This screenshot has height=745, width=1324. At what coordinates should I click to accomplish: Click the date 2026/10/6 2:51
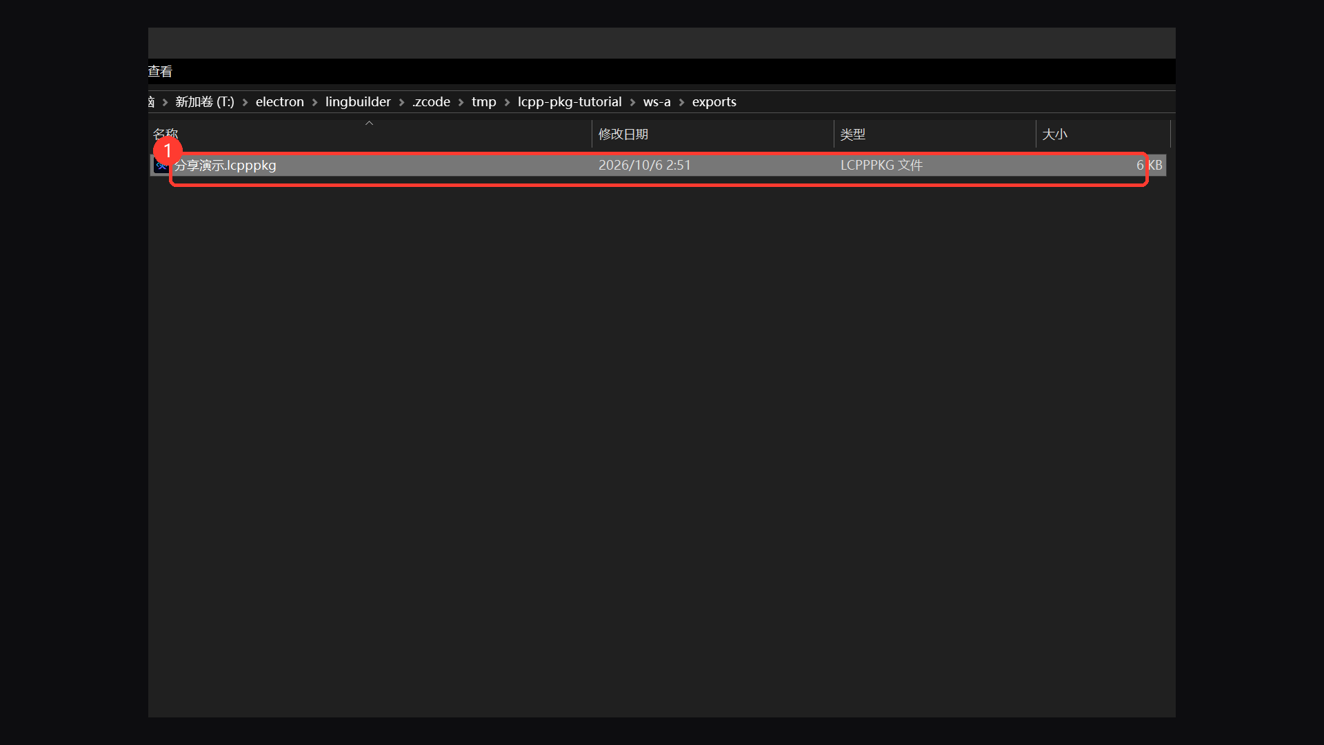pos(645,166)
